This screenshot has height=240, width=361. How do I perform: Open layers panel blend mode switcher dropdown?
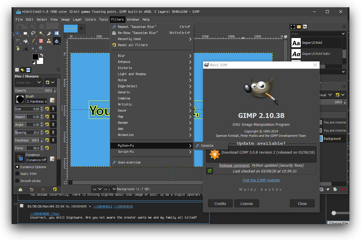(x=340, y=95)
